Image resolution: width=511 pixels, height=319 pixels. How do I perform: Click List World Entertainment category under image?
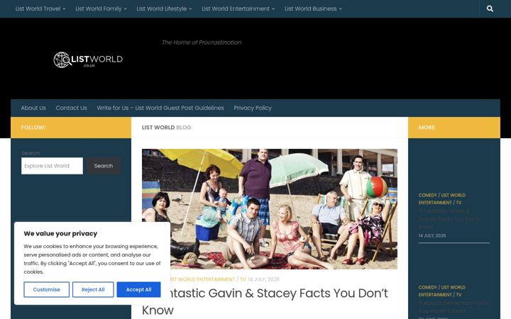click(202, 279)
